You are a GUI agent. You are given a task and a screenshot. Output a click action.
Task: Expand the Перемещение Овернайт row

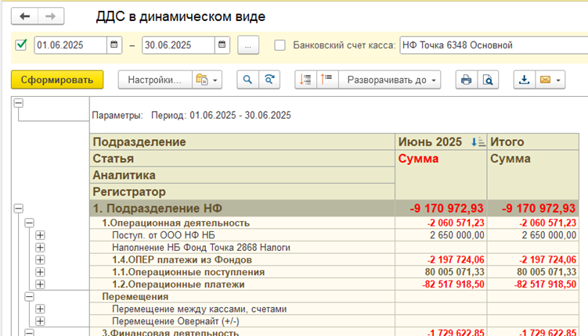click(40, 320)
